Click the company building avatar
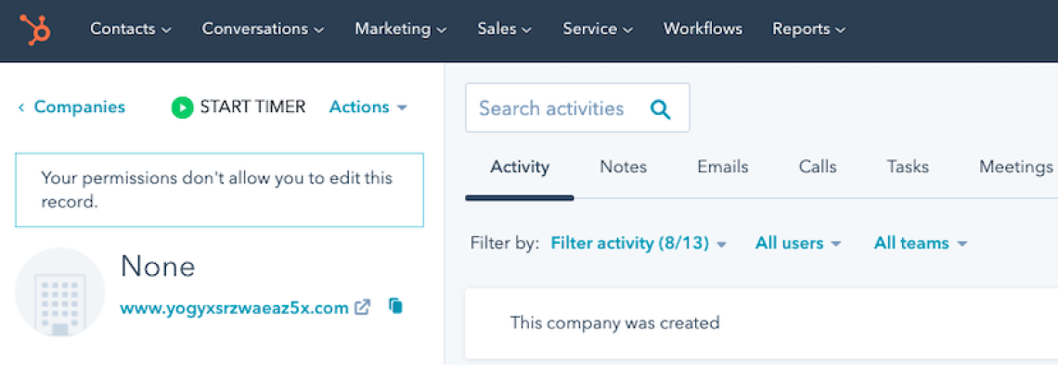Screen dimensions: 1058x365 pos(60,292)
